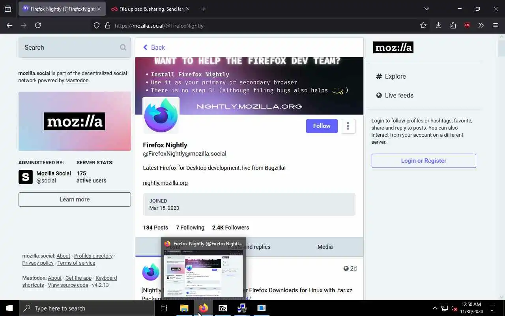Focus the Mastodon Search field
Image resolution: width=505 pixels, height=316 pixels.
point(75,47)
